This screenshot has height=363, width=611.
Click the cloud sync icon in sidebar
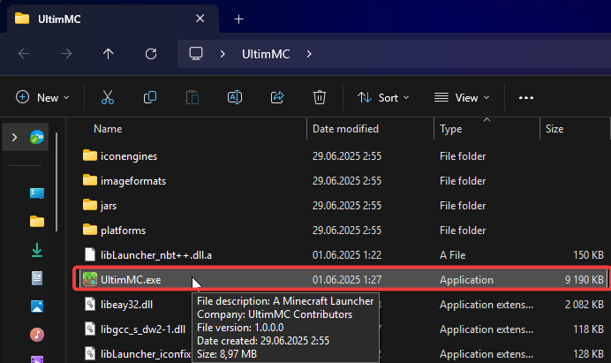pyautogui.click(x=36, y=137)
